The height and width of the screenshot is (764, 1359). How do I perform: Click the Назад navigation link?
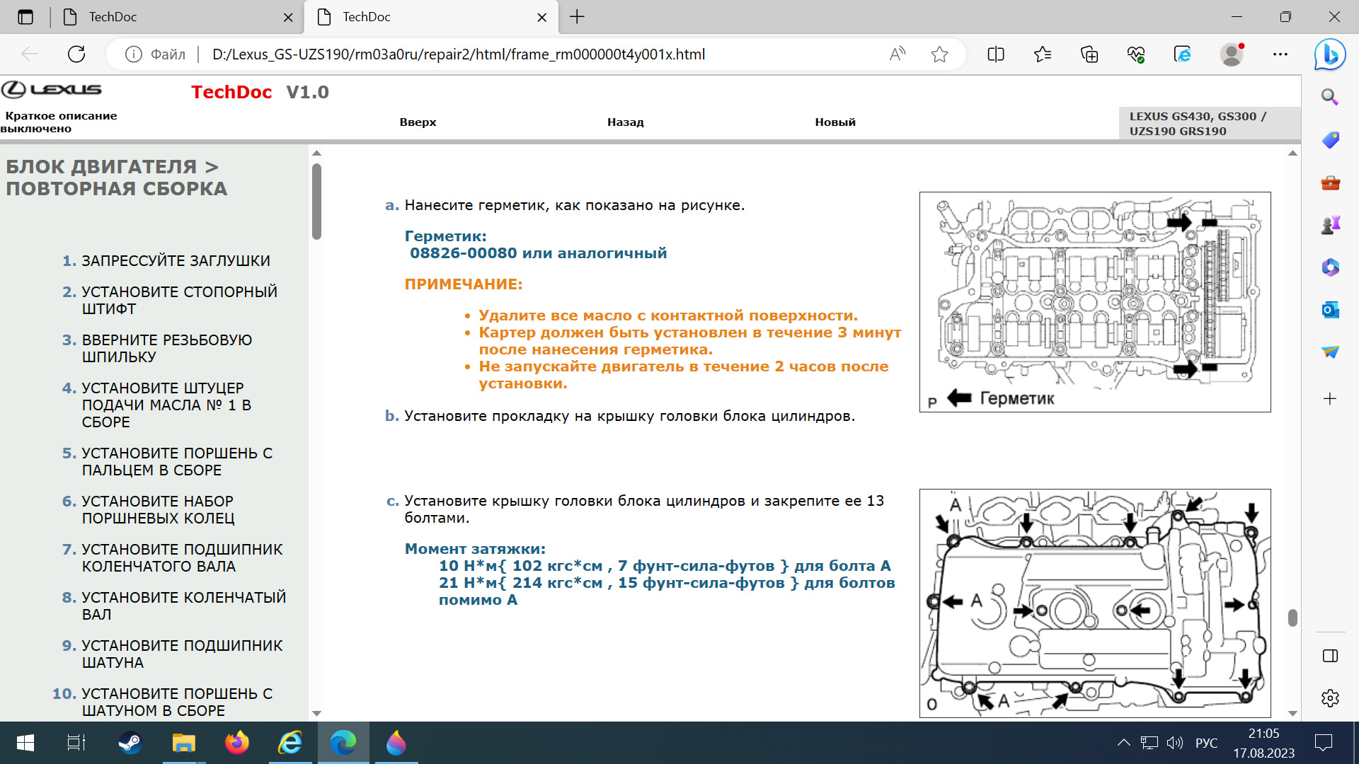click(625, 122)
